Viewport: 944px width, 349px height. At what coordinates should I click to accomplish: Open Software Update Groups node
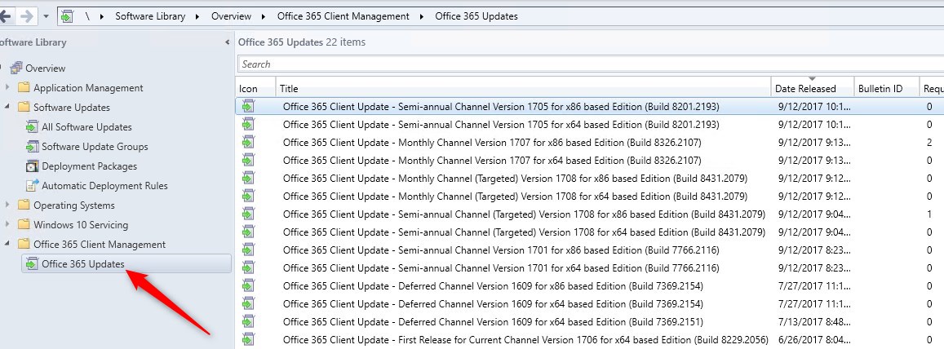point(95,146)
